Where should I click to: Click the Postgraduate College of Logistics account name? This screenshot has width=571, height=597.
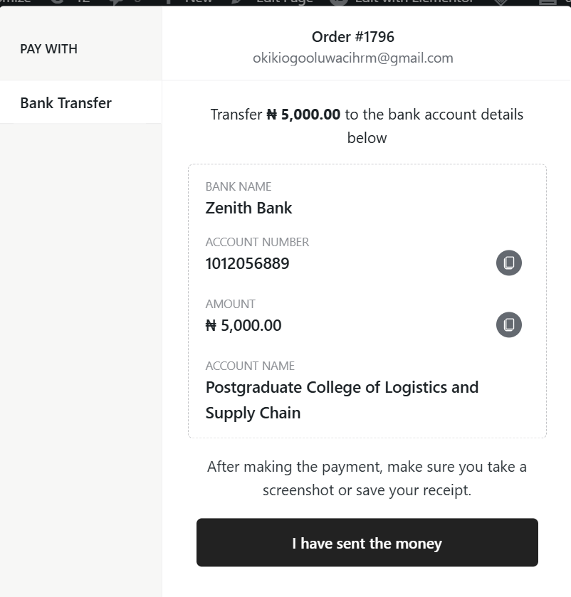coord(342,388)
